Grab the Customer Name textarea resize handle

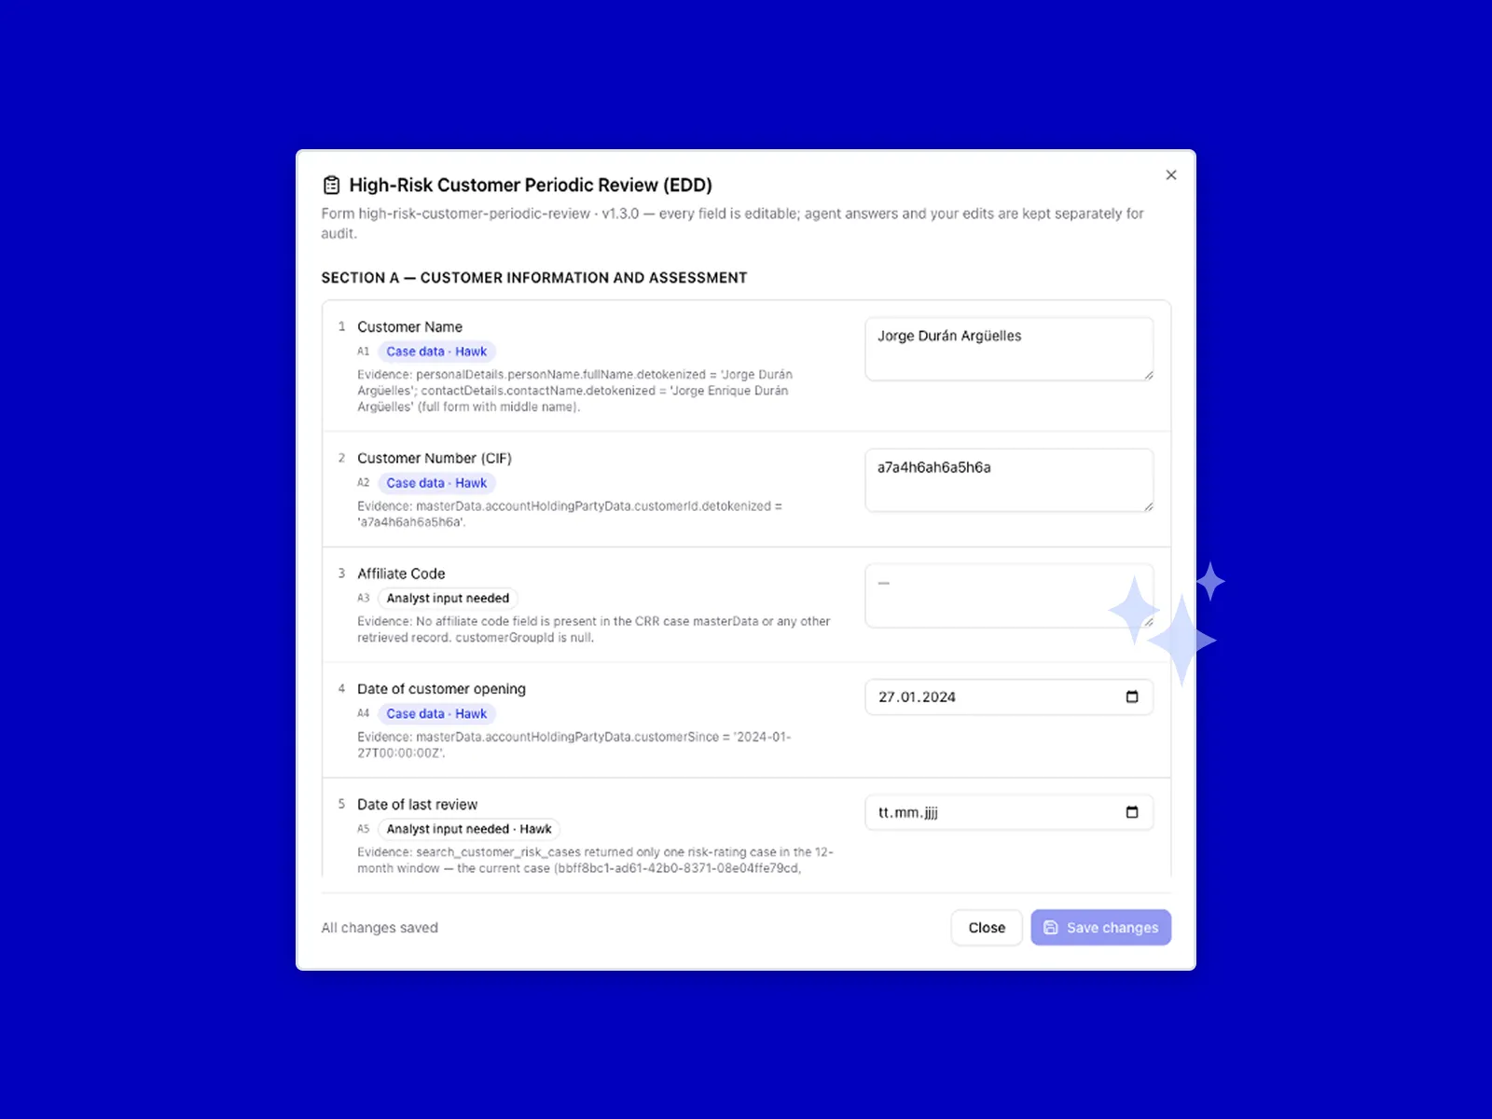[x=1149, y=375]
